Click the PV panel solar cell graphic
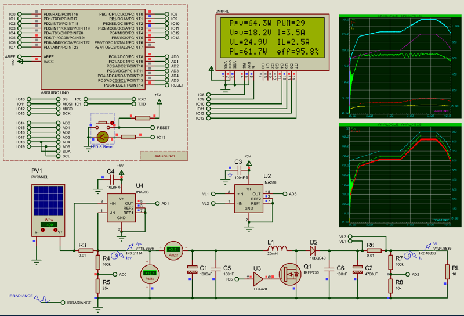The image size is (464, 316). click(x=49, y=200)
